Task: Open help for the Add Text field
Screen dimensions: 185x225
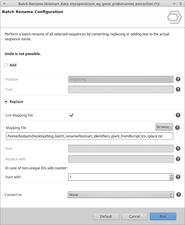Action: (178, 89)
